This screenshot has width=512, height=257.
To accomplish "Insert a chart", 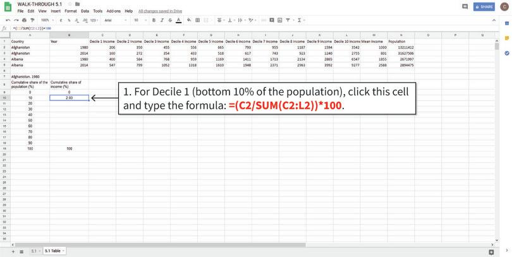I will (x=280, y=20).
